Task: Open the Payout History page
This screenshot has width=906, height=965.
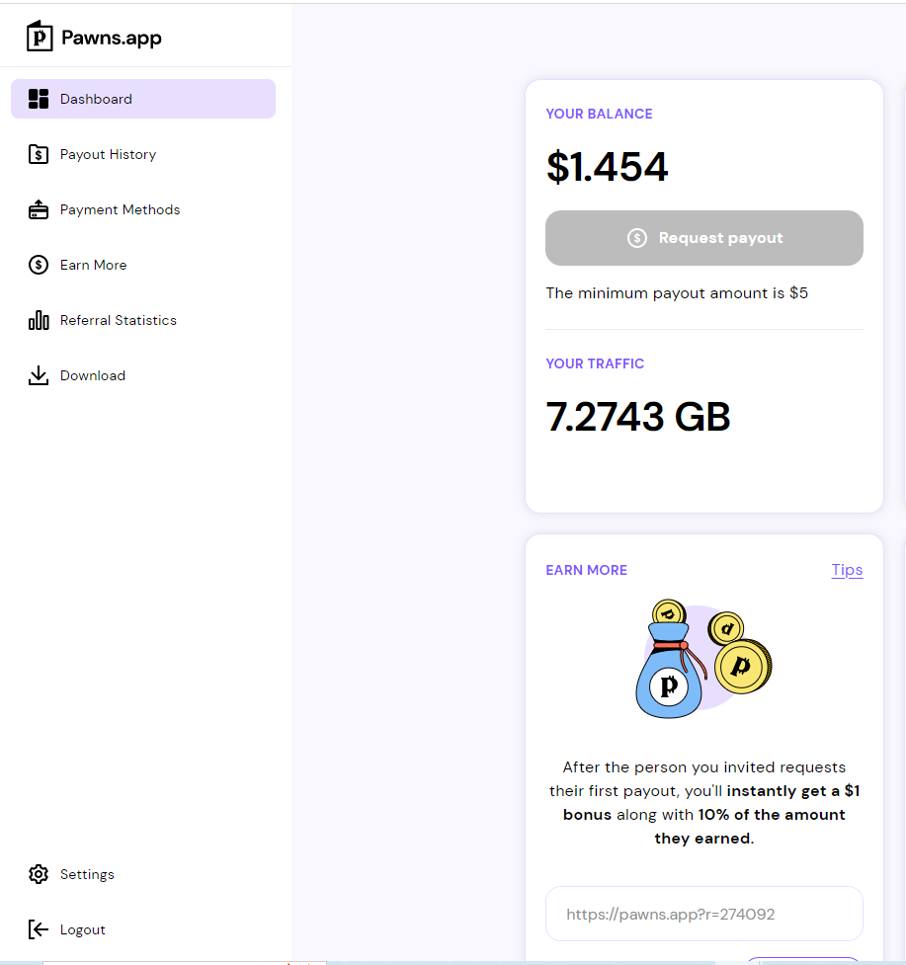Action: point(108,154)
